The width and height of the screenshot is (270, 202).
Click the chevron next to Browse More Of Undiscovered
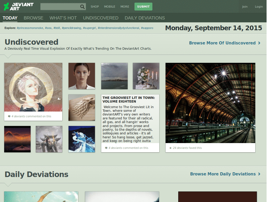(x=259, y=43)
